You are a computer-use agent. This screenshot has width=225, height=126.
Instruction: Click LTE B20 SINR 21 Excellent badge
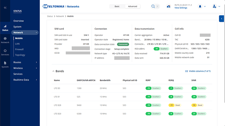tap(199, 114)
